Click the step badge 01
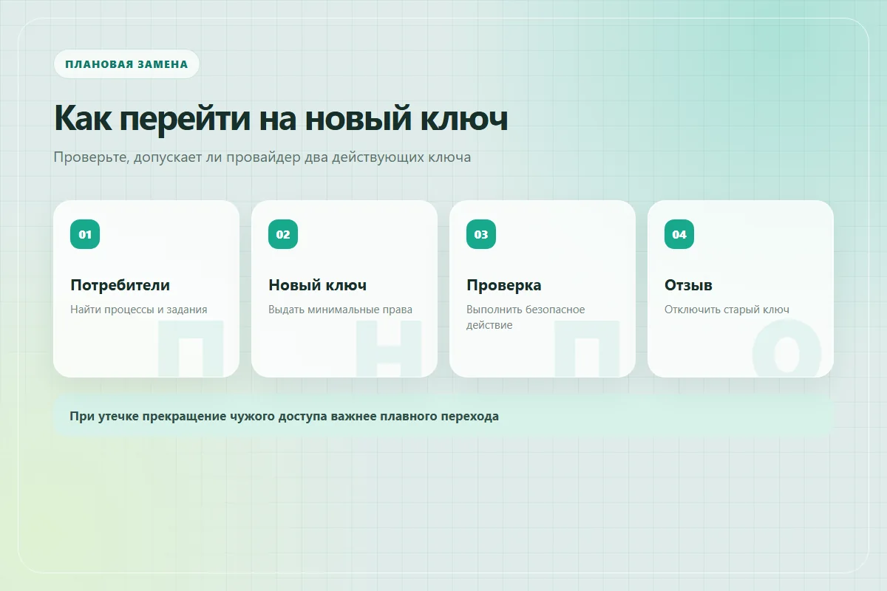Screen dimensions: 887x591 point(85,234)
